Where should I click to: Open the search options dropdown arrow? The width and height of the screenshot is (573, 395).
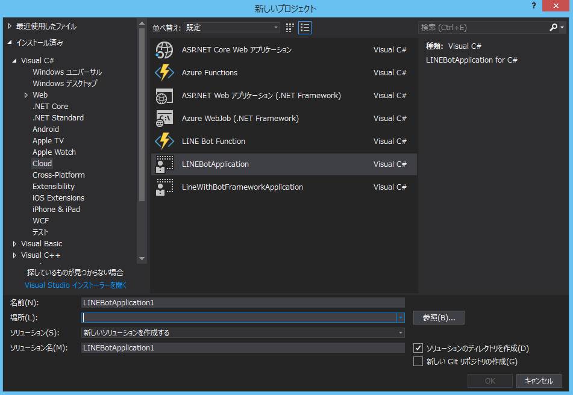(562, 28)
